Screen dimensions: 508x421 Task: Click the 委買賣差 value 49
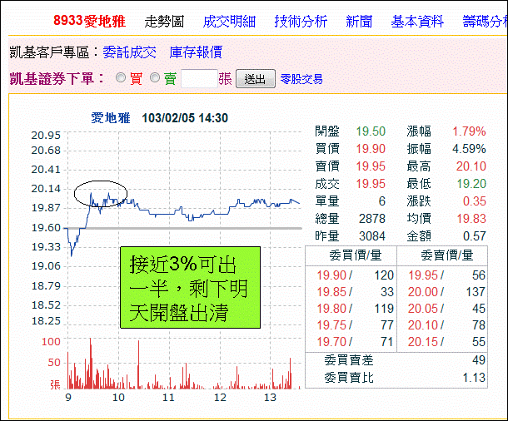click(x=479, y=360)
